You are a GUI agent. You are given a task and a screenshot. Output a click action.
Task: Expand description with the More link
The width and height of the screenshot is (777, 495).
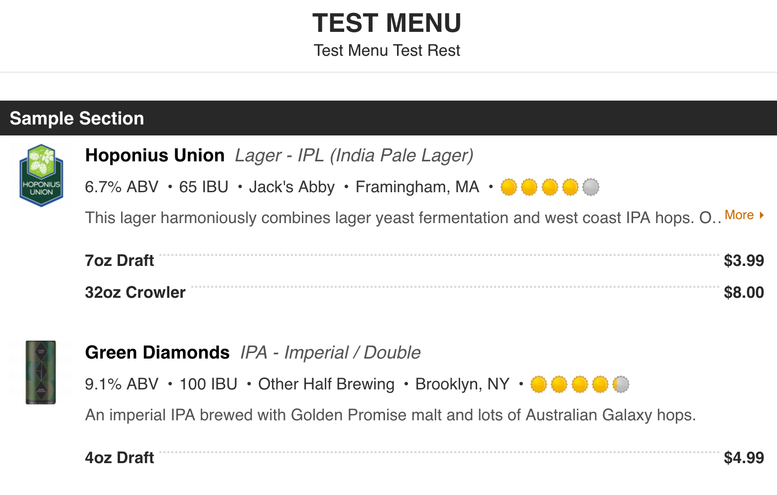click(x=739, y=215)
